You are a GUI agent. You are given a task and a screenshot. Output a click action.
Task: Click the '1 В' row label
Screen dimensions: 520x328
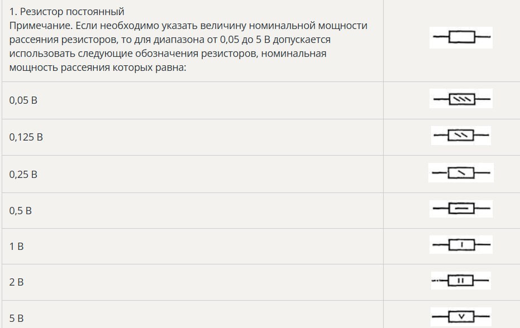tap(16, 247)
